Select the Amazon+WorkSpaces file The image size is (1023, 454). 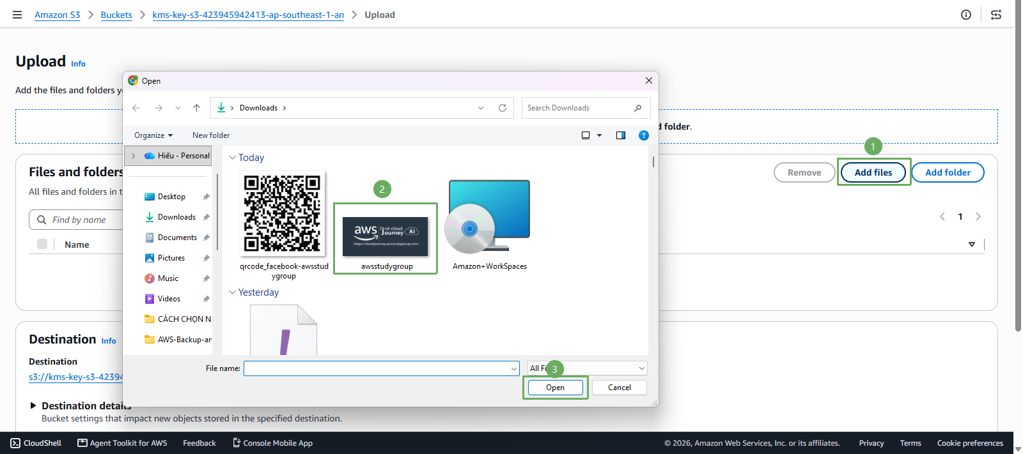pos(490,225)
